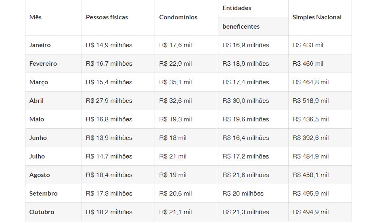Click the Entidades header cell
Viewport: 377px width, 223px height.
pos(237,8)
